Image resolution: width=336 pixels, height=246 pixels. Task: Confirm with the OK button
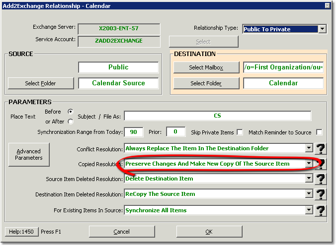click(209, 232)
